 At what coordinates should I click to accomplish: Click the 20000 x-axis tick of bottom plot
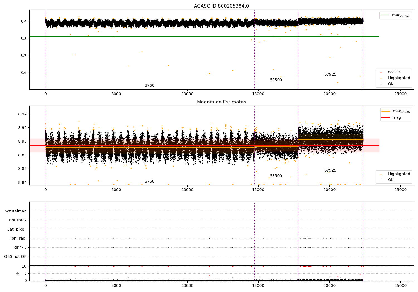click(329, 285)
